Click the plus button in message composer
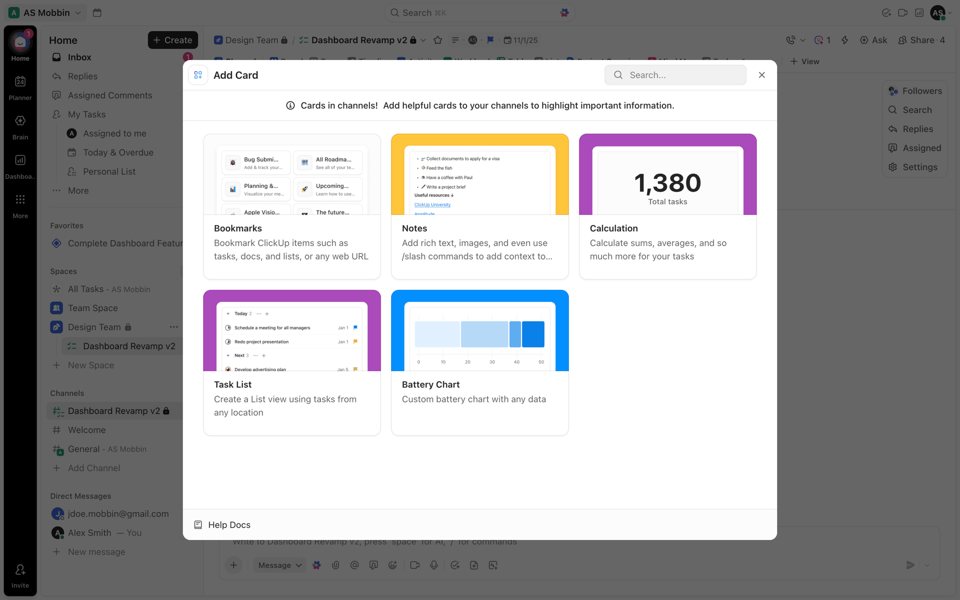 pos(233,565)
